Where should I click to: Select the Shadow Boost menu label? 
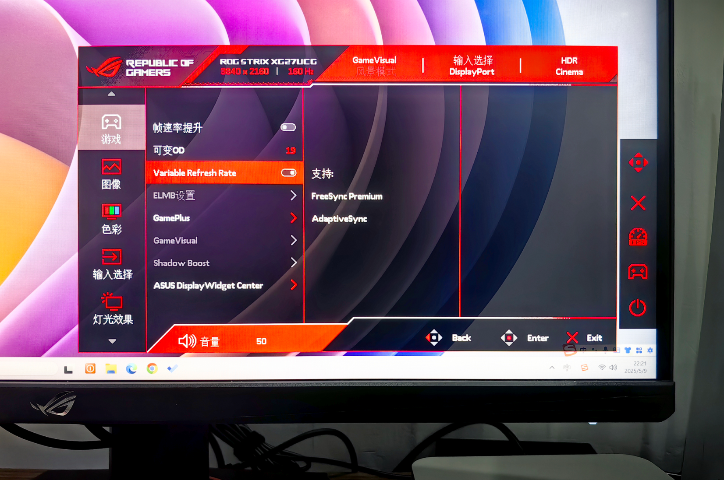tap(181, 263)
